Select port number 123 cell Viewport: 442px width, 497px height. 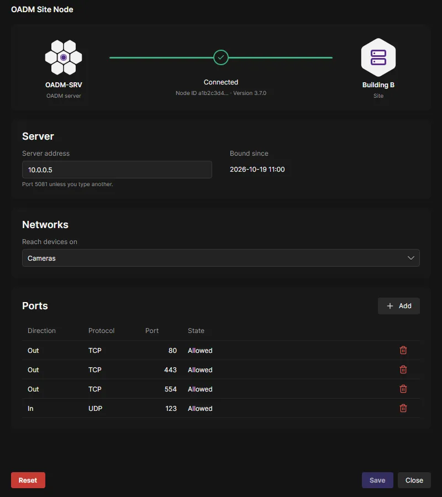point(171,409)
